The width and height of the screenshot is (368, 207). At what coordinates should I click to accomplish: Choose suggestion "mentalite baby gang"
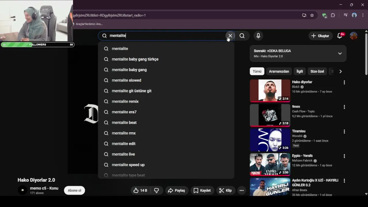[x=166, y=70]
